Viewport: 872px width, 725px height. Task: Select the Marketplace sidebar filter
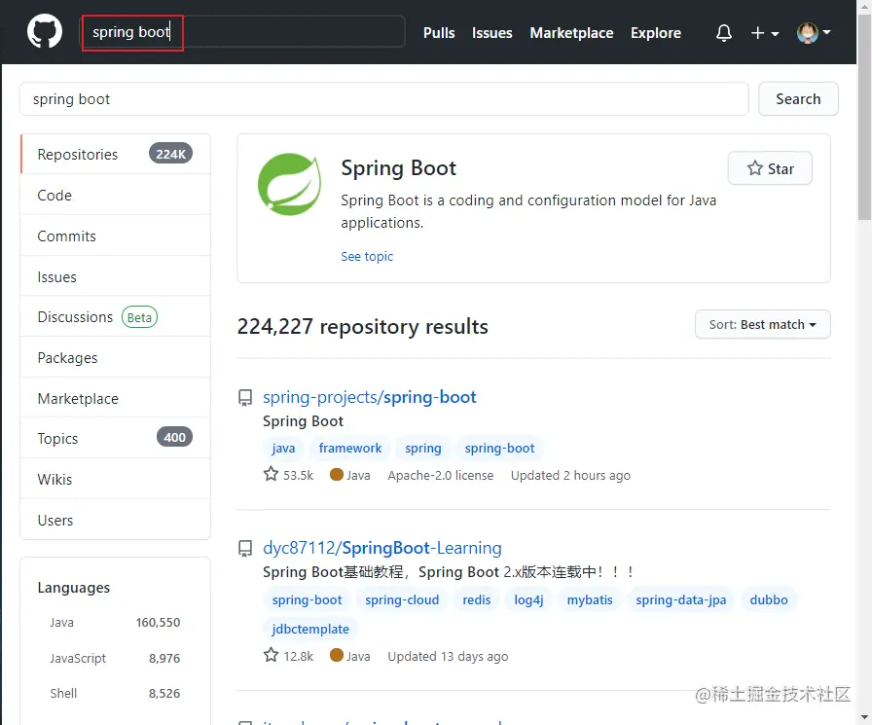[116, 398]
